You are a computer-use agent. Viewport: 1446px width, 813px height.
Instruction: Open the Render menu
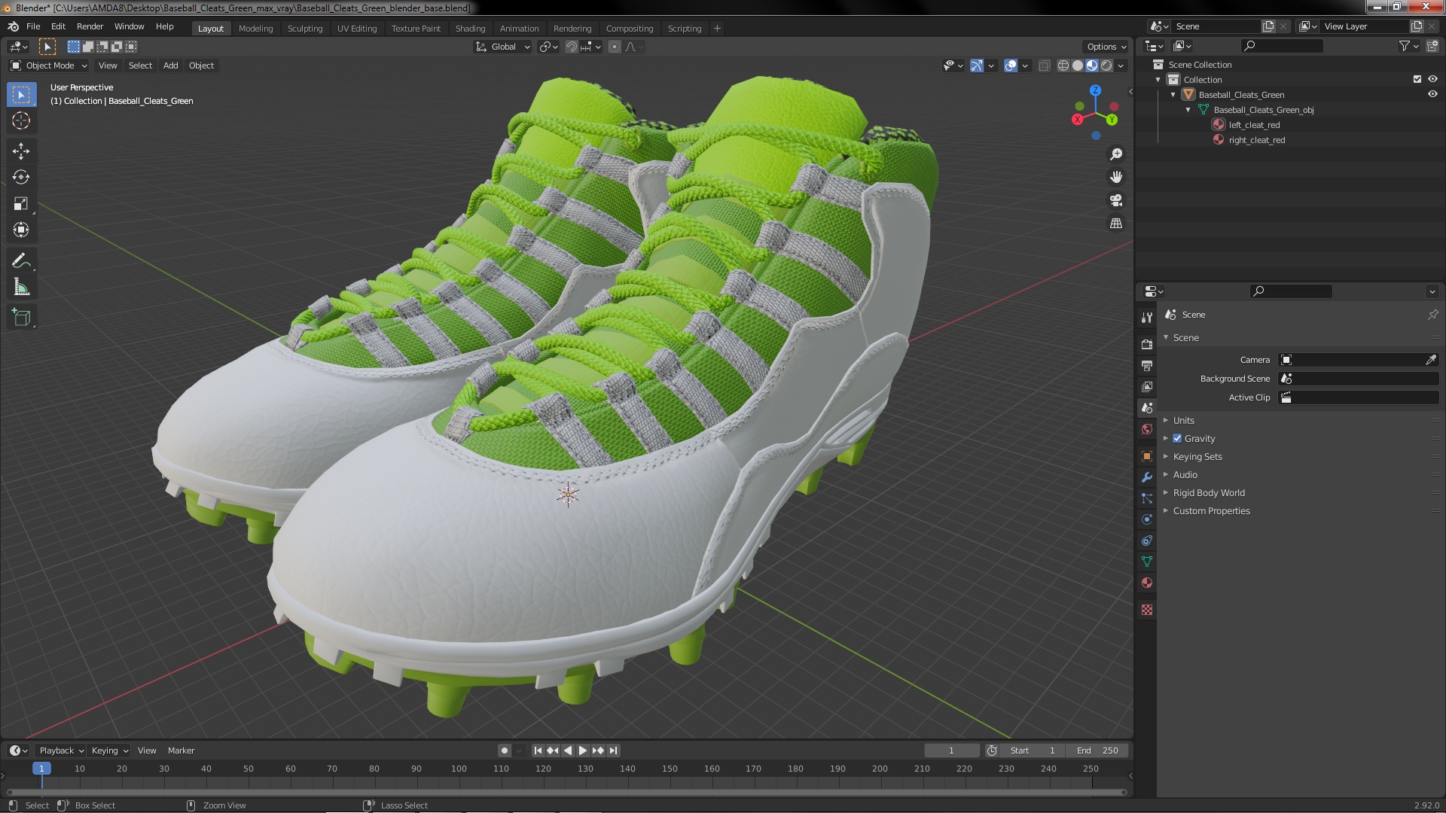(90, 26)
